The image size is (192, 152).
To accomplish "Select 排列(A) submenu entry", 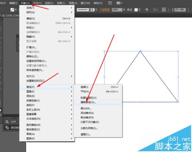I will (x=47, y=12).
